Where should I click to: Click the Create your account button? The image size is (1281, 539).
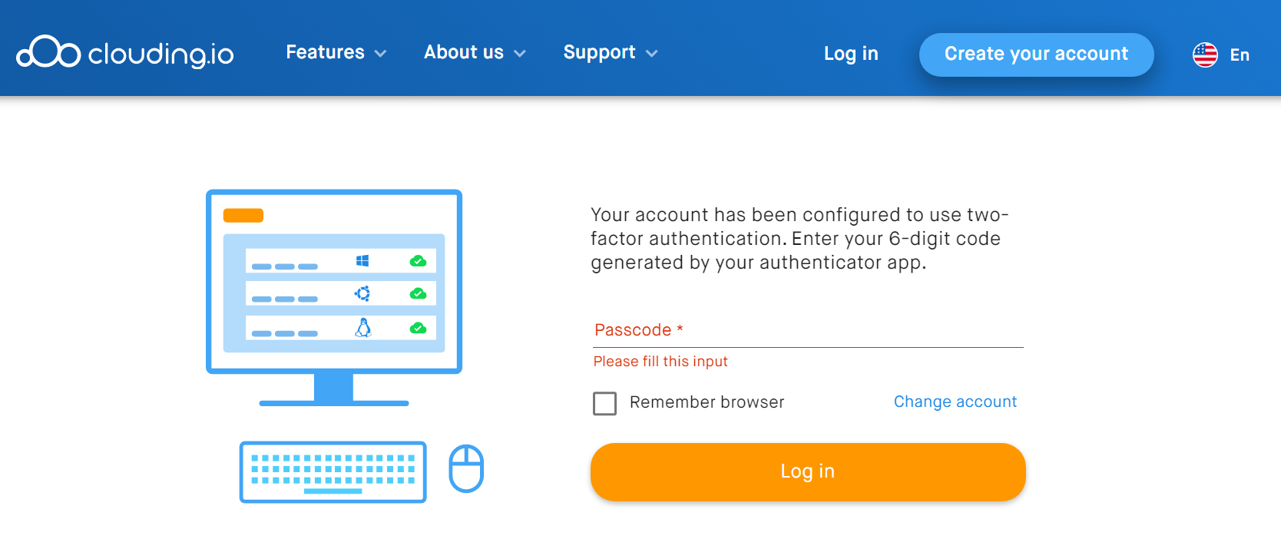click(x=1037, y=55)
